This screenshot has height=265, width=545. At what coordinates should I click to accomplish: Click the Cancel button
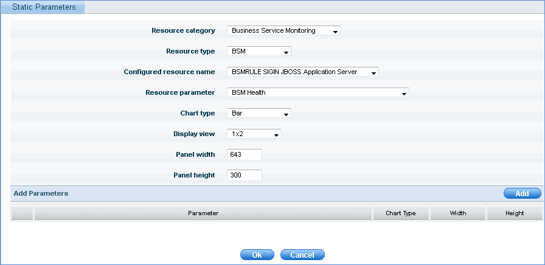(x=302, y=255)
